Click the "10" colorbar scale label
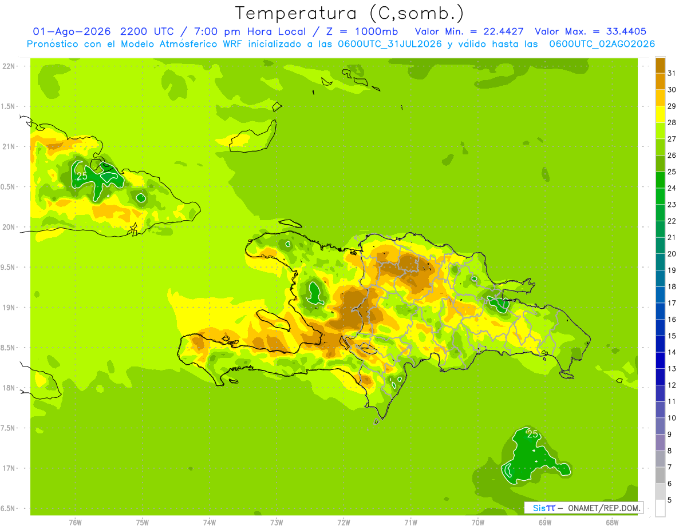Screen dimensions: 687x530 tap(672, 418)
